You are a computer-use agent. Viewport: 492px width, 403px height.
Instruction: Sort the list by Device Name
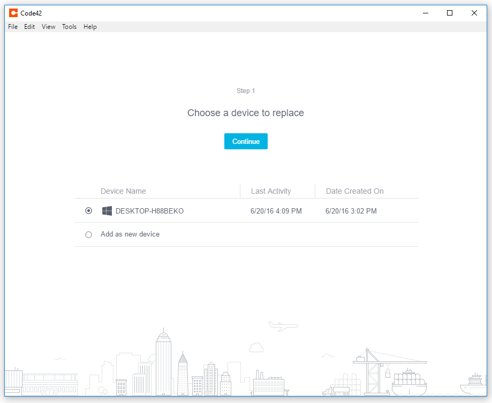(x=123, y=191)
